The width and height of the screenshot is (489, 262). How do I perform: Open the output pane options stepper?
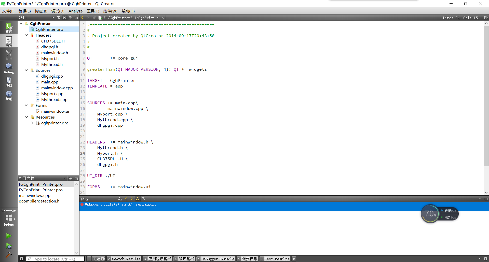point(294,259)
